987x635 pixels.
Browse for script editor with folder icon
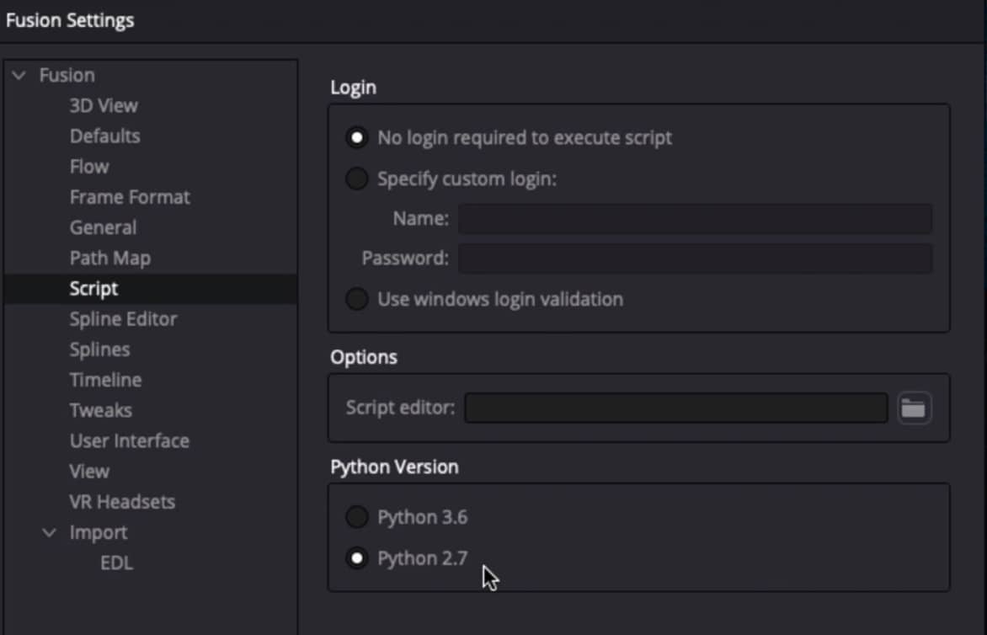[914, 408]
